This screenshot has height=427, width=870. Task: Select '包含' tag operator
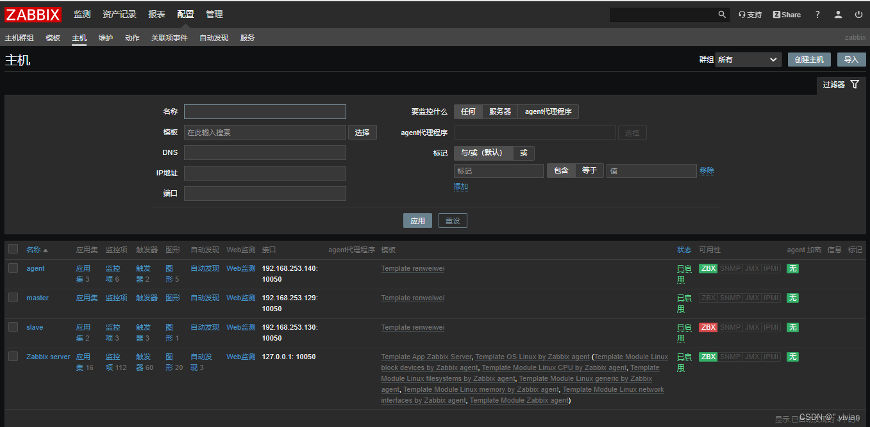[x=561, y=171]
